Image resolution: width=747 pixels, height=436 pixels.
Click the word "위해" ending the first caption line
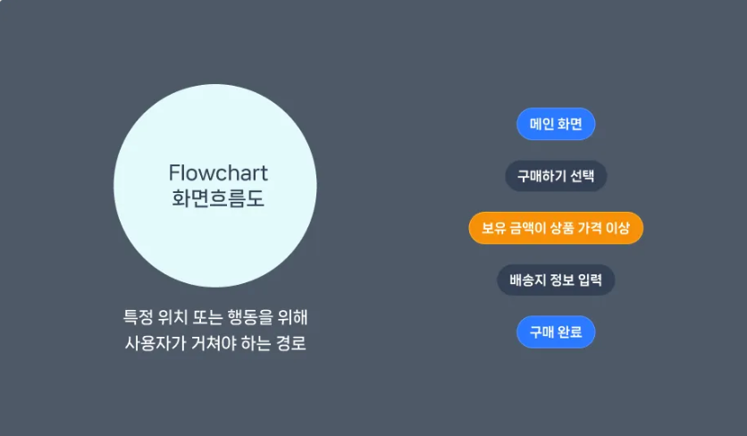[x=293, y=317]
